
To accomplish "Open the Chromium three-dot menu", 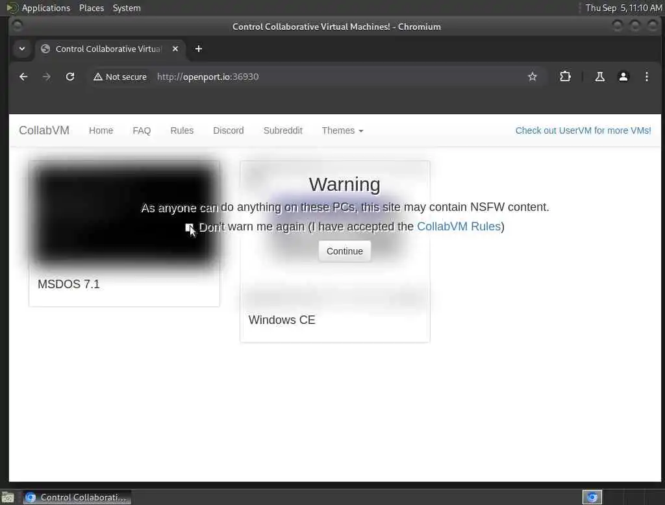I will coord(646,77).
